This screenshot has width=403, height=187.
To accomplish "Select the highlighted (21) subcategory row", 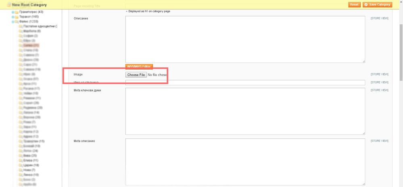I will (x=31, y=46).
